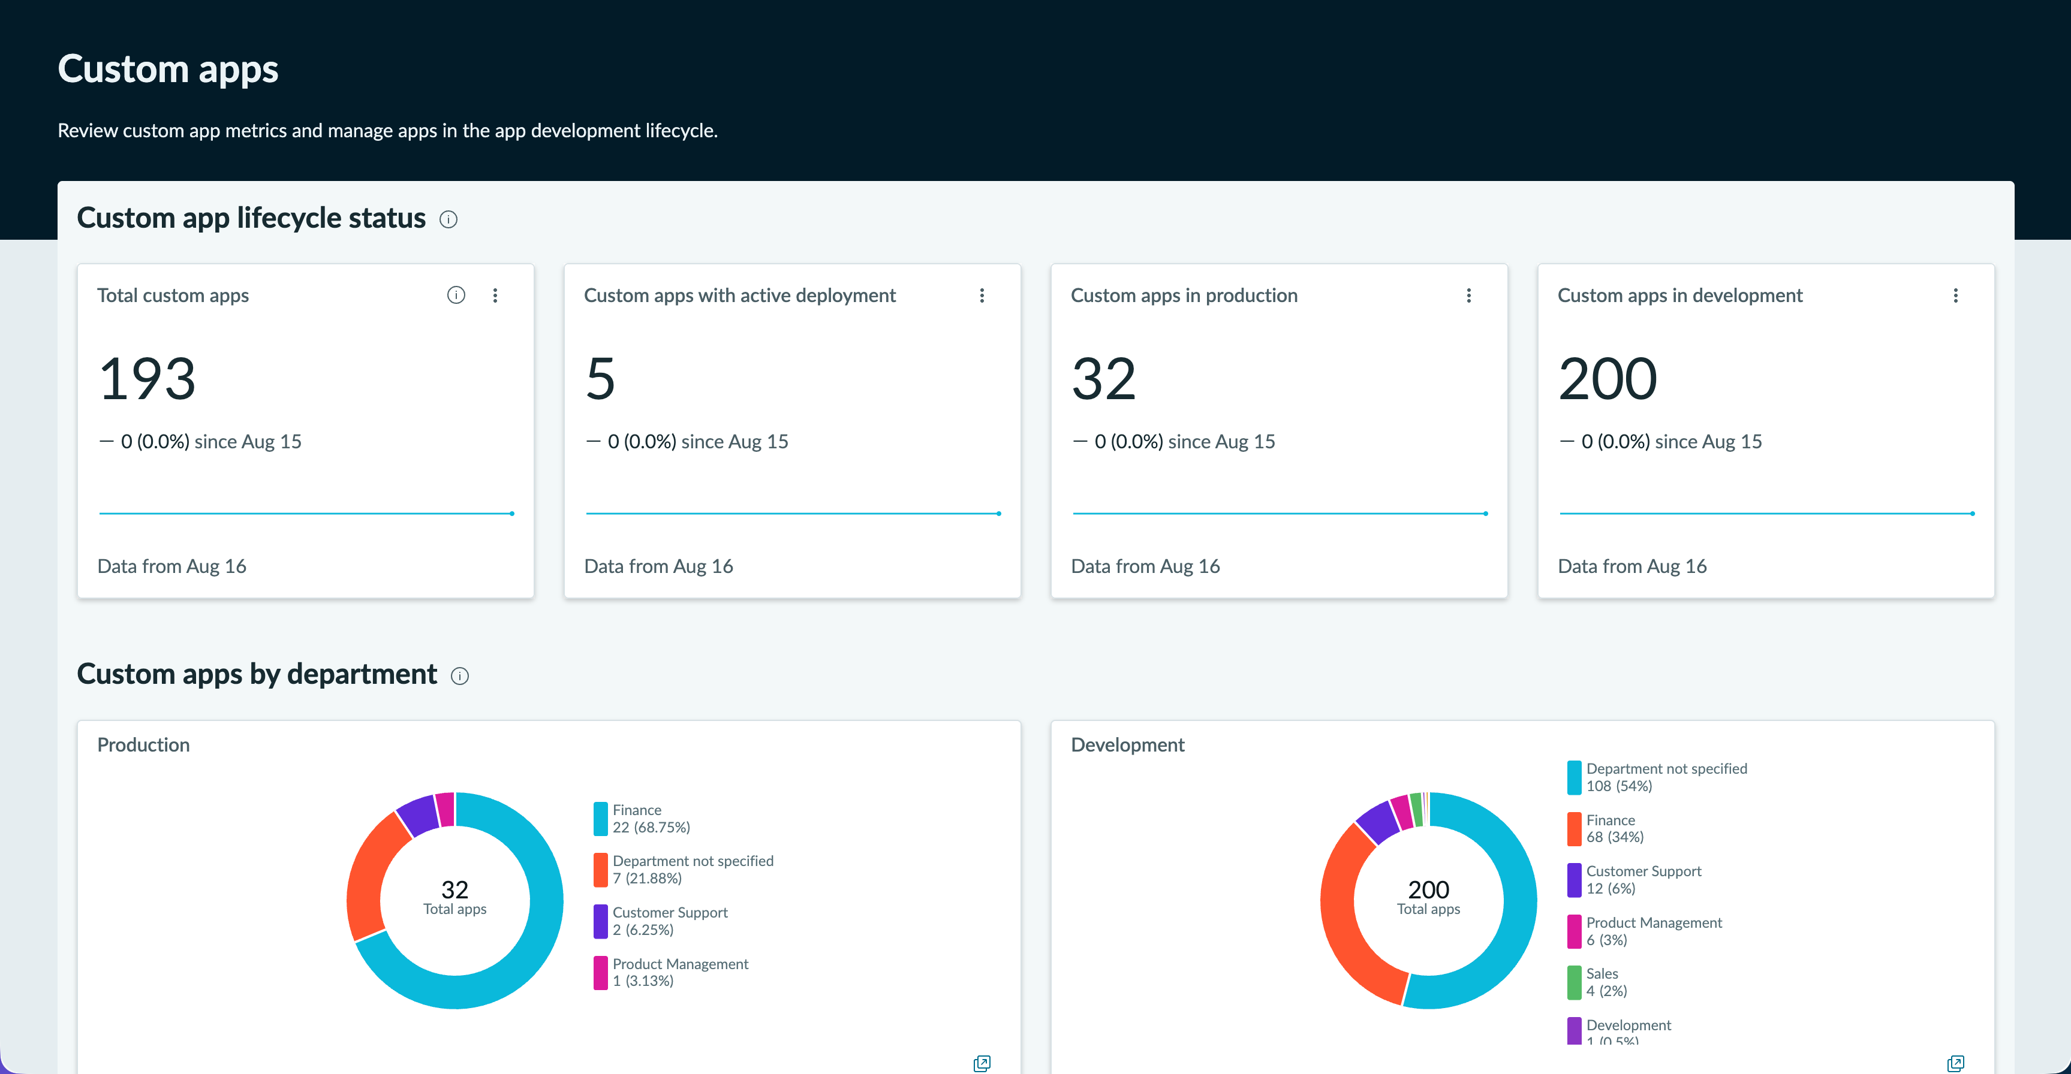
Task: Select Finance swatch in Development legend
Action: click(1574, 829)
